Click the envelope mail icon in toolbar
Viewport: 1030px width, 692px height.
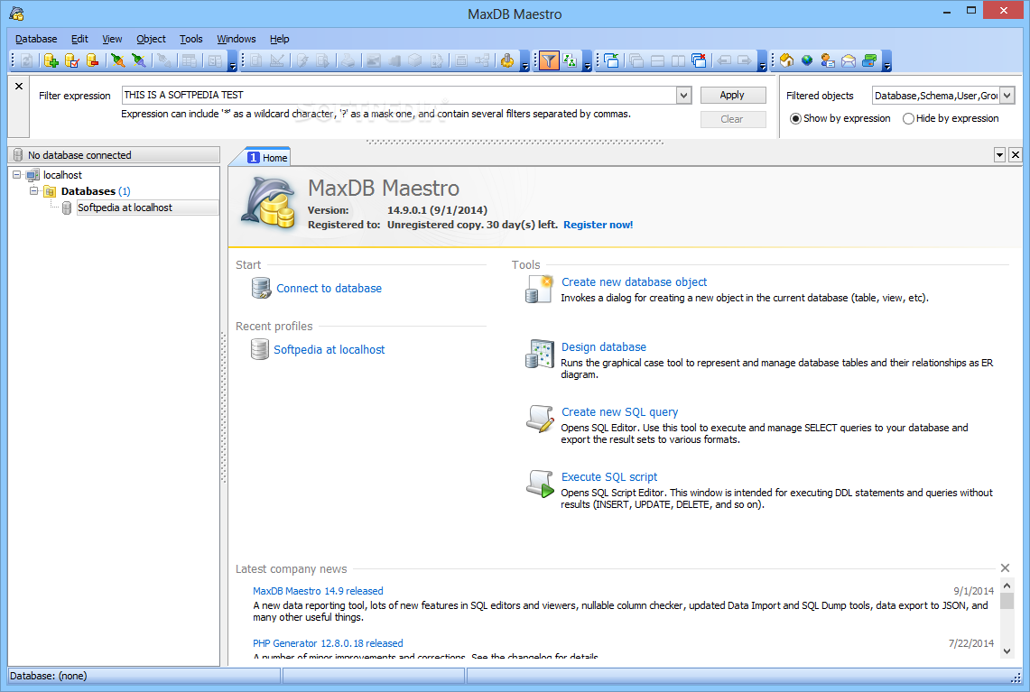pos(849,61)
